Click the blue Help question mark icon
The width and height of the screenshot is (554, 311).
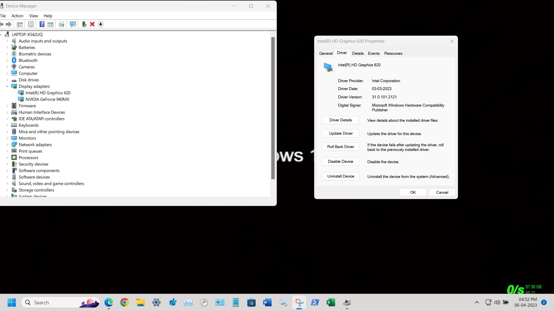coord(42,24)
